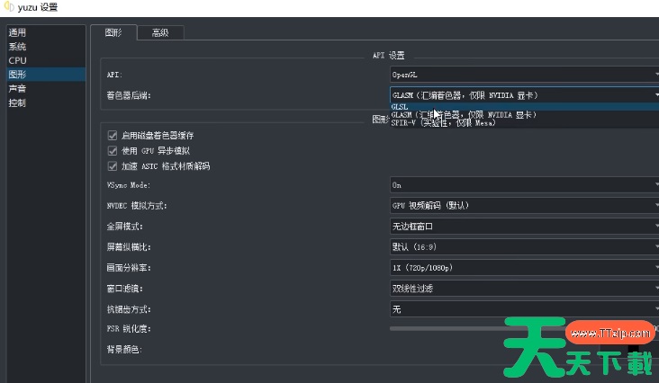Select GLSL from the shader backend list
659x383 pixels.
[x=400, y=106]
